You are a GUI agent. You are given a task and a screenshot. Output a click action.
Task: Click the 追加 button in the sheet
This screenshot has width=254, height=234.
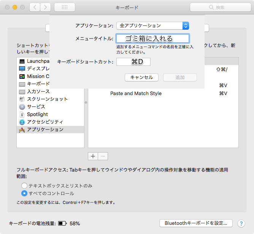[180, 78]
